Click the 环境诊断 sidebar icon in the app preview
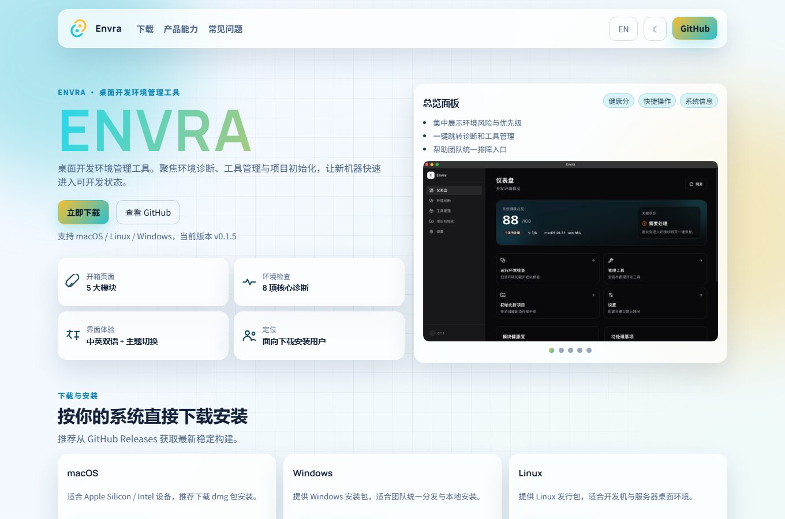The image size is (785, 519). [431, 201]
